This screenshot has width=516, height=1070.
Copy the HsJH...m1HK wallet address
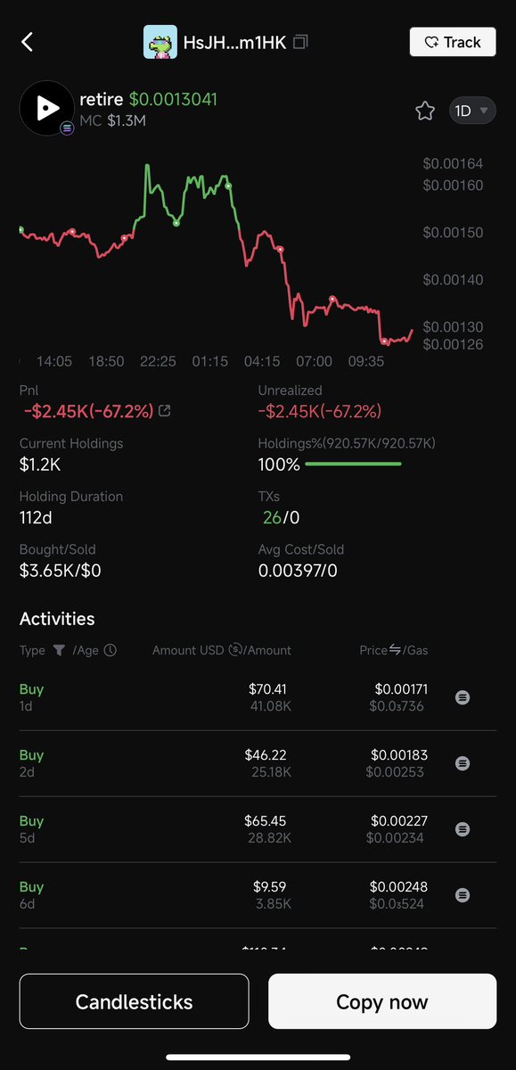(x=301, y=42)
